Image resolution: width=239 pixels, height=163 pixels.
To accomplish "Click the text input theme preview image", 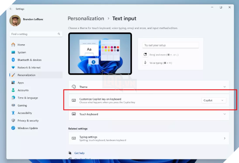I will (x=100, y=53).
